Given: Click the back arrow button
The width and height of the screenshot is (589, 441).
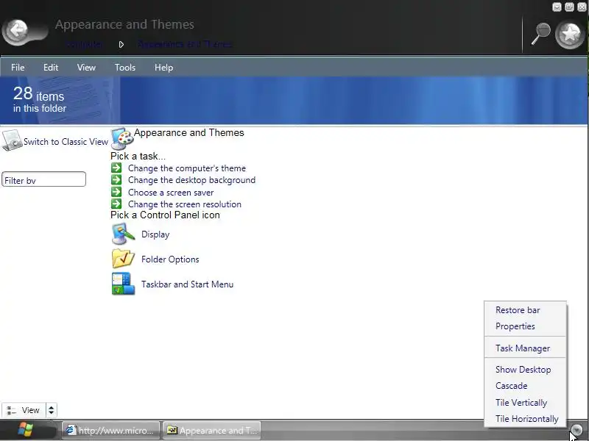Looking at the screenshot, I should coord(16,32).
